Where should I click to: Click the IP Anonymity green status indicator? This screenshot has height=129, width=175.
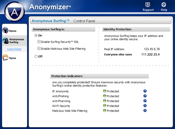(105, 91)
